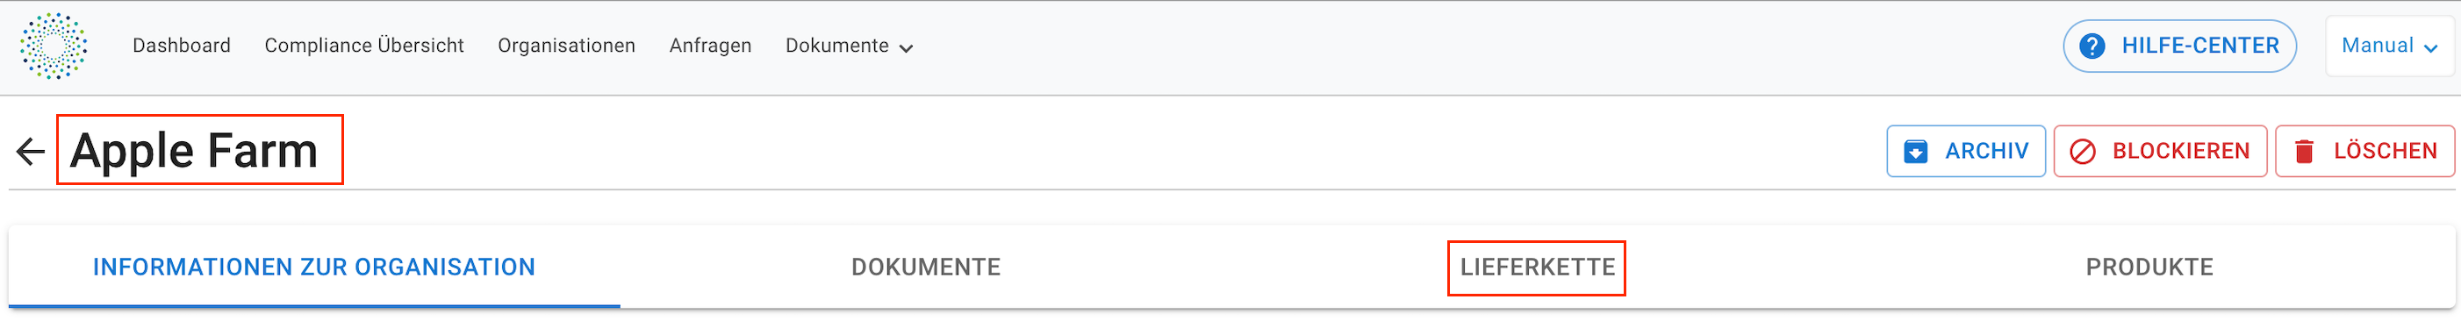Image resolution: width=2461 pixels, height=321 pixels.
Task: Open Dashboard in the navigation bar
Action: click(x=182, y=46)
